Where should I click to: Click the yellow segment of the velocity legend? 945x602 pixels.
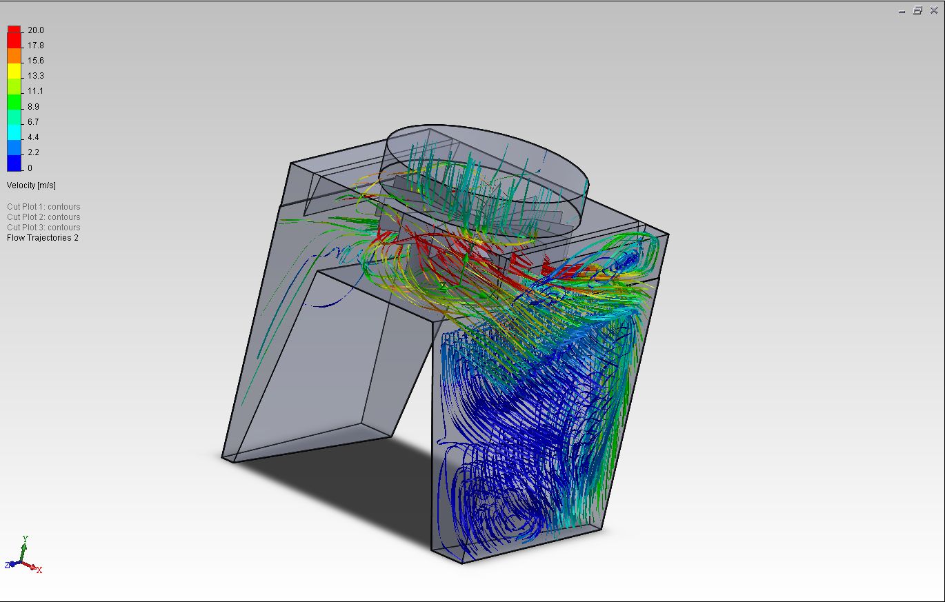click(x=14, y=72)
